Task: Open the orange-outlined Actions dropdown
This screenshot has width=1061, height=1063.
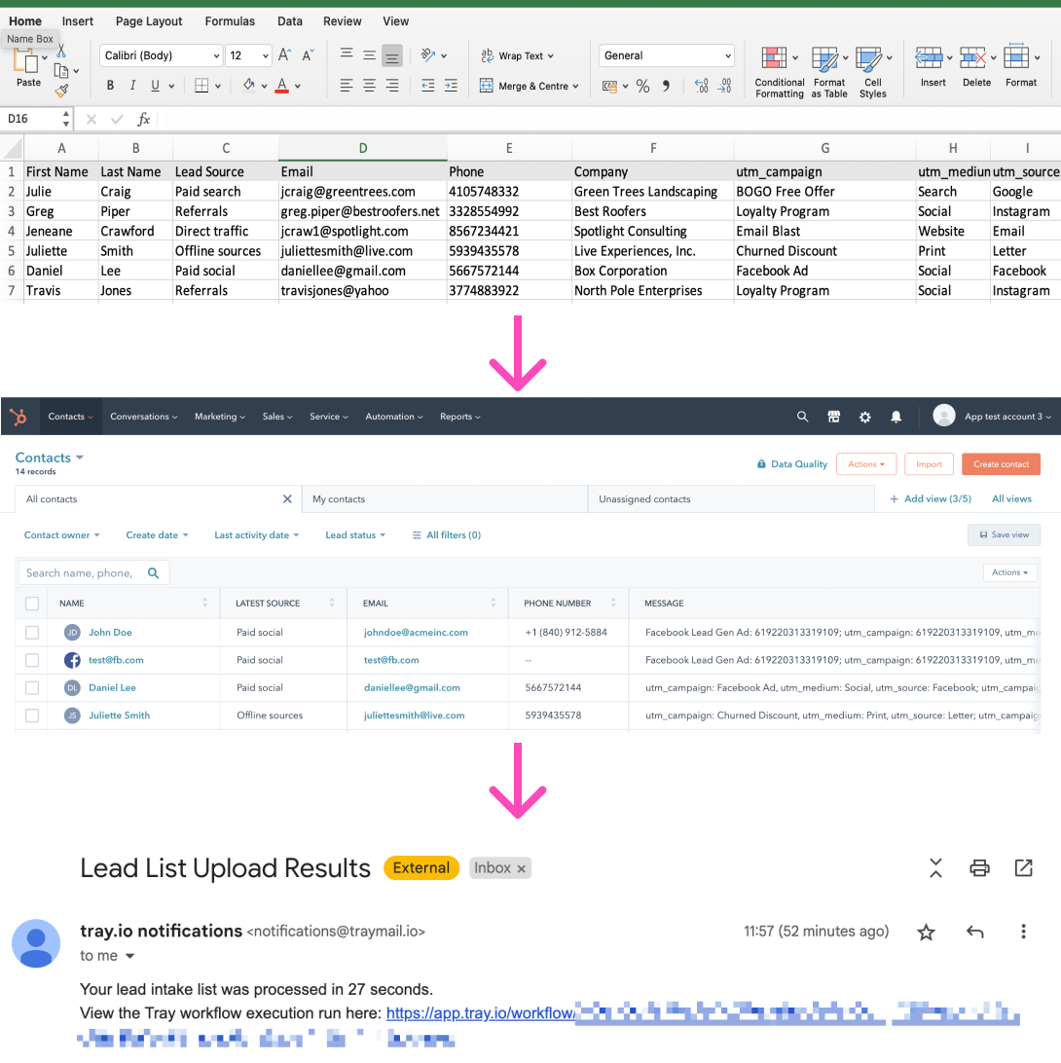Action: tap(866, 464)
